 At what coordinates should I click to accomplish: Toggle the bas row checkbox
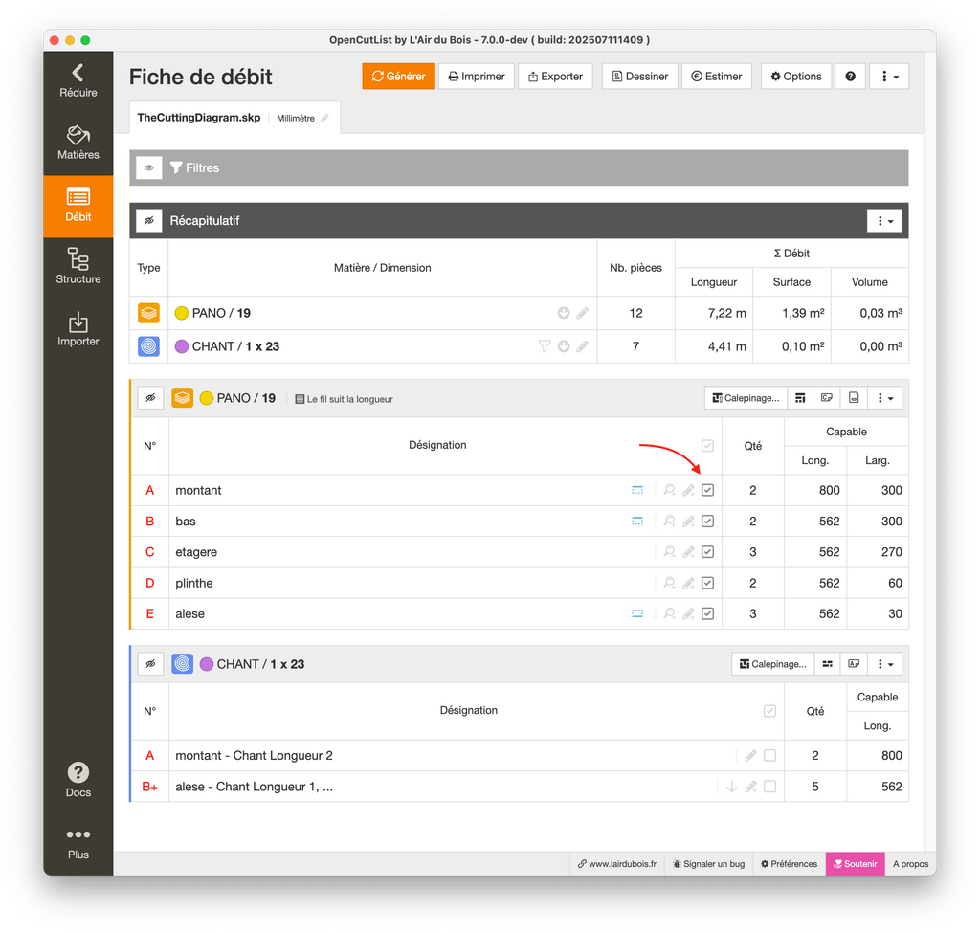point(707,522)
